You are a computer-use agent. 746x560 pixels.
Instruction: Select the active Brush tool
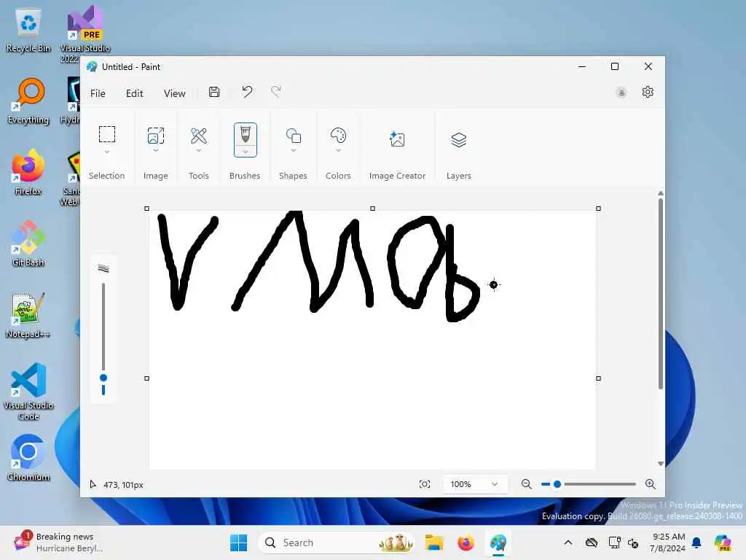(x=245, y=135)
